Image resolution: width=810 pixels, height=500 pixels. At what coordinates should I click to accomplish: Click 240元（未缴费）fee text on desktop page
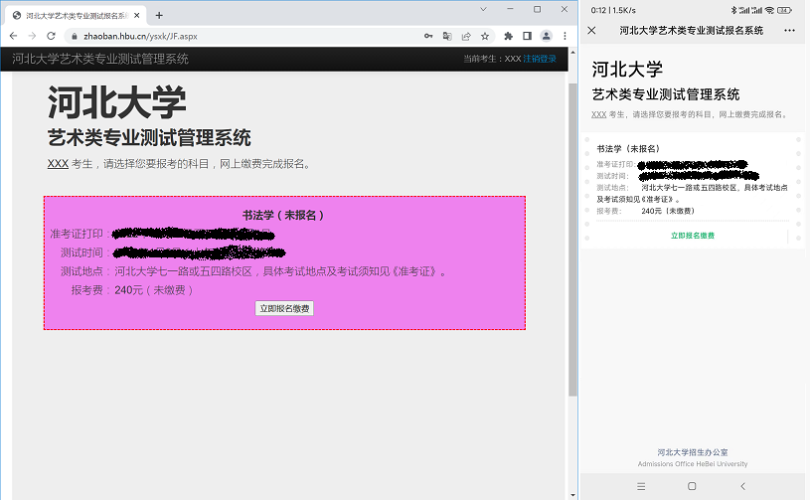coord(154,290)
